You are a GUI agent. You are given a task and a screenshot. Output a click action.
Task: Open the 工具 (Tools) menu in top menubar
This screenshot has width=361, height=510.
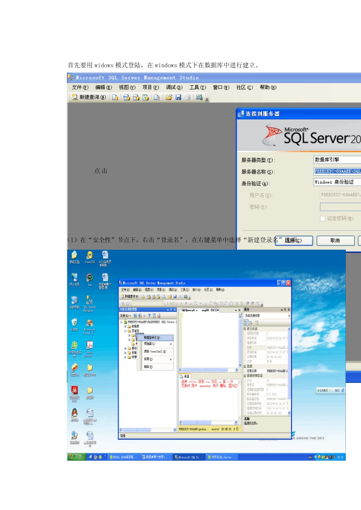point(198,88)
